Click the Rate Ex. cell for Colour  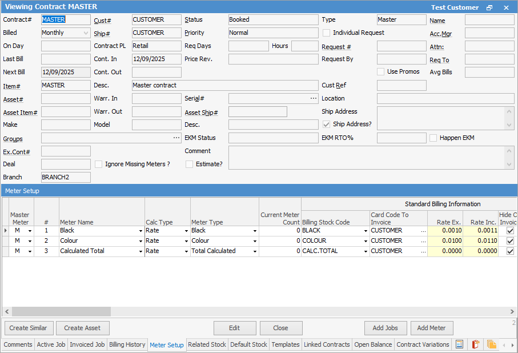coord(445,241)
